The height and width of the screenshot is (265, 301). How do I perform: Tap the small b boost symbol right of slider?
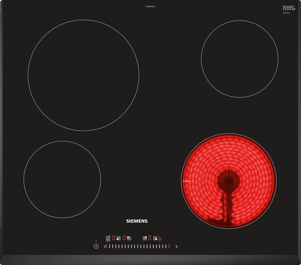point(176,246)
